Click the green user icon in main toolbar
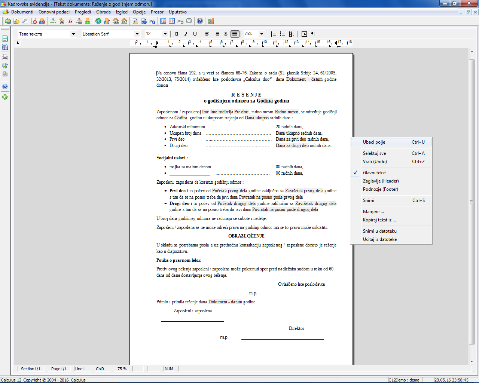Image resolution: width=479 pixels, height=383 pixels. click(88, 21)
